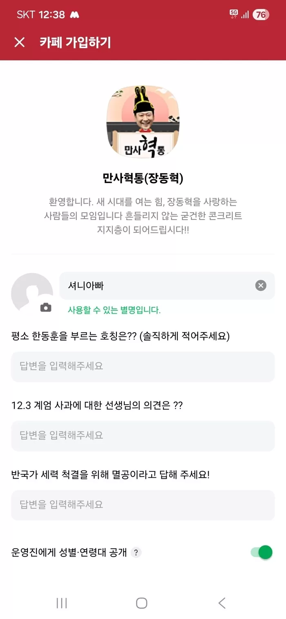Close the 카페 가입하기 screen

19,42
